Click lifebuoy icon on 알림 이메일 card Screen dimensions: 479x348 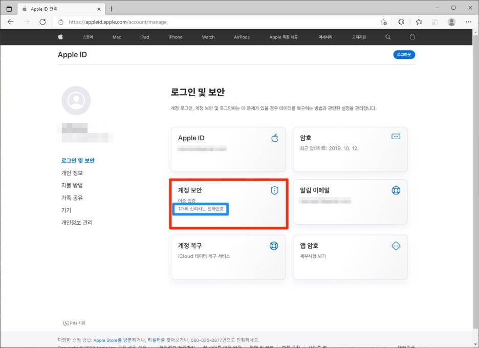pyautogui.click(x=396, y=190)
